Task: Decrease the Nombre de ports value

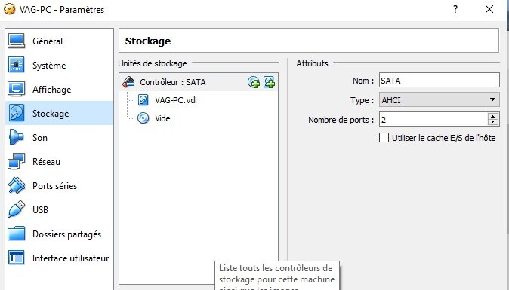Action: pyautogui.click(x=493, y=122)
